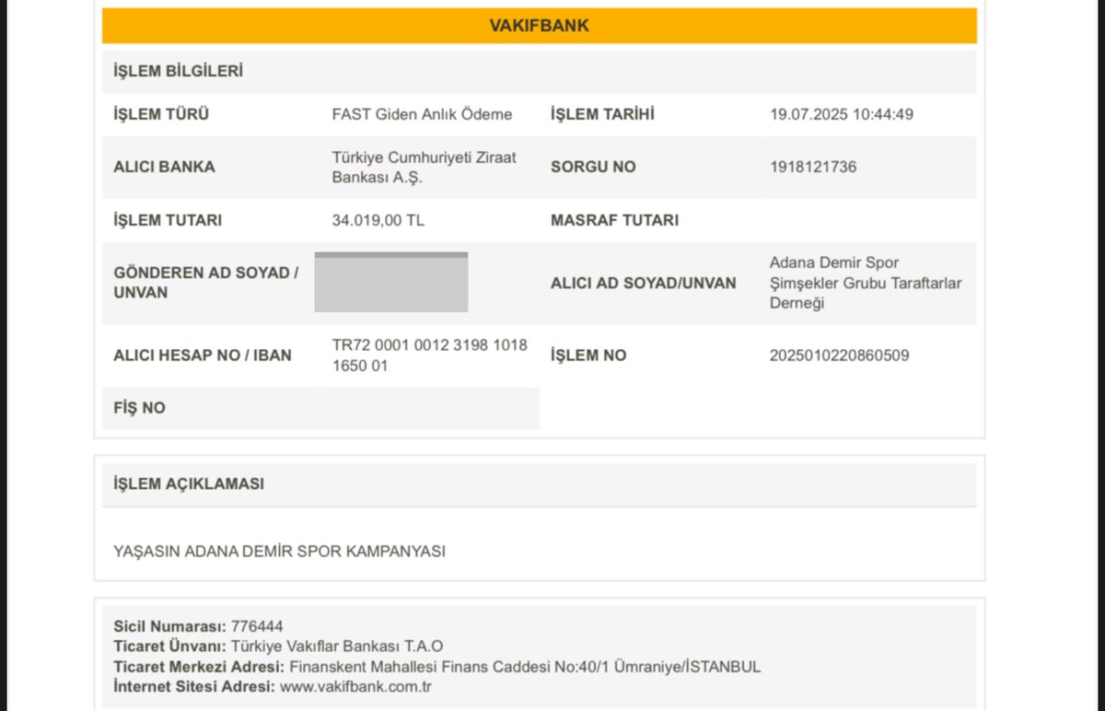The image size is (1105, 711).
Task: Click the MASRAF TUTARI label
Action: 614,220
